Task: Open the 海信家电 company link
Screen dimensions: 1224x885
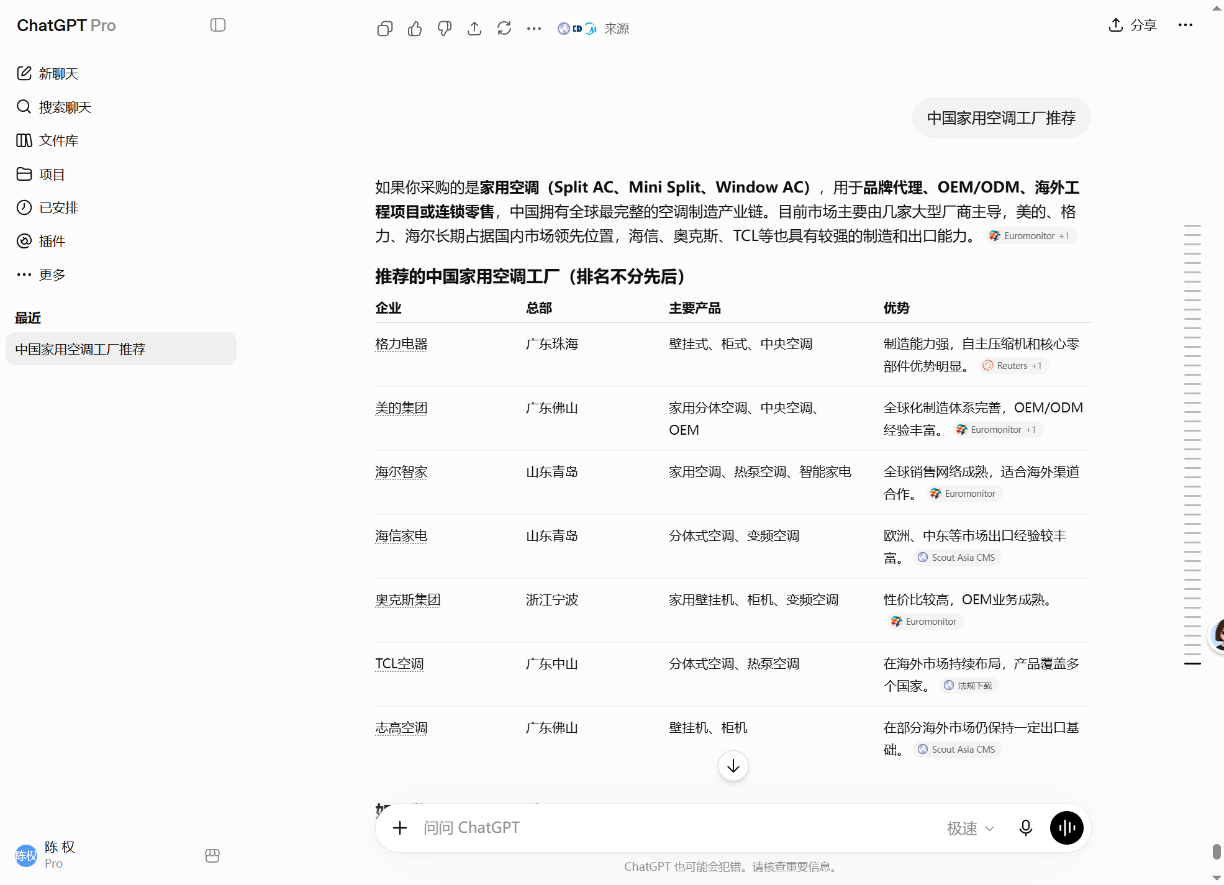Action: (x=401, y=536)
